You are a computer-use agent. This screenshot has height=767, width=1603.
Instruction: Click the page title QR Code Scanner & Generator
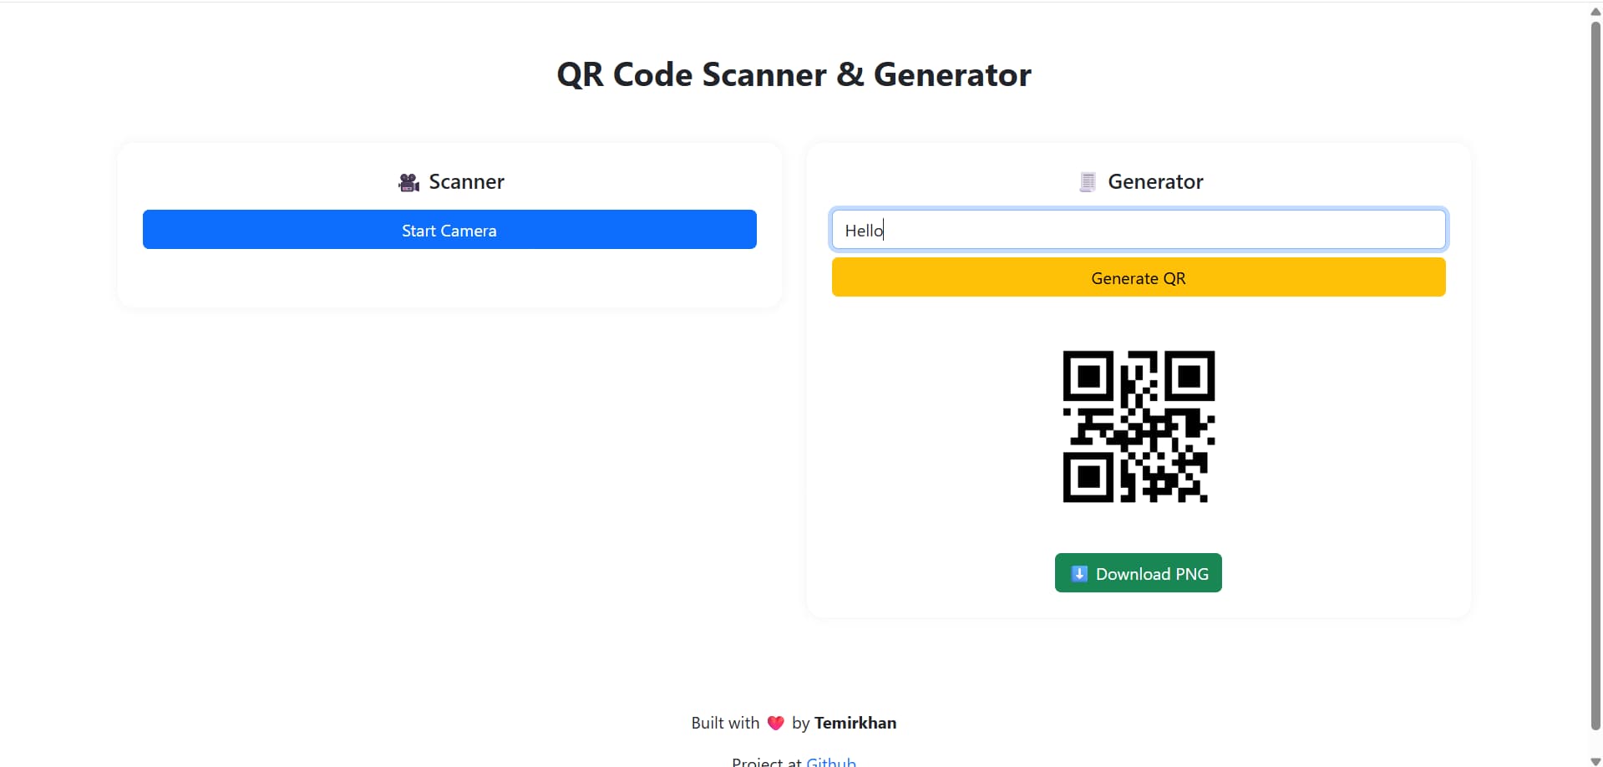point(794,75)
